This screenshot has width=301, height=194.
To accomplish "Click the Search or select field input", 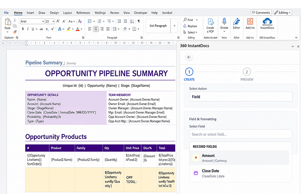I will pos(240,134).
